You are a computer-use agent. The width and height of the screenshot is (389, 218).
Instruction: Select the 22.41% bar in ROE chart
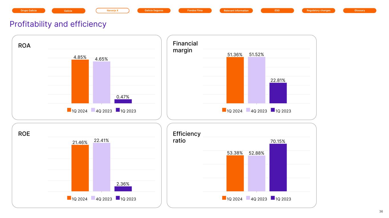pos(101,167)
